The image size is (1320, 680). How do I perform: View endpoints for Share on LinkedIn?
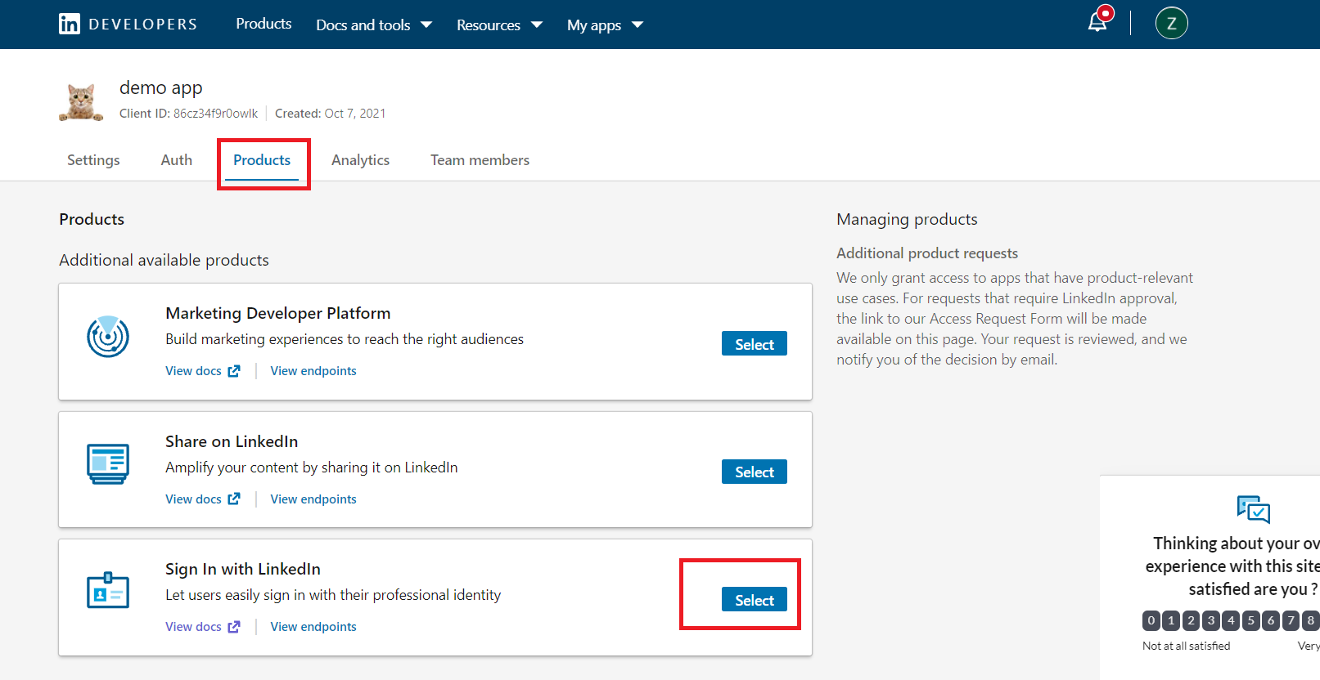click(x=313, y=499)
